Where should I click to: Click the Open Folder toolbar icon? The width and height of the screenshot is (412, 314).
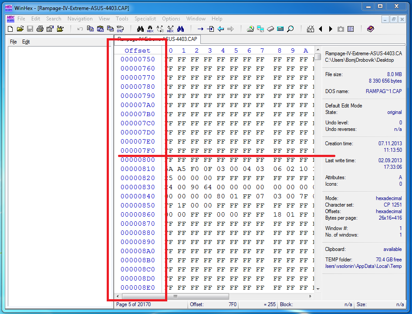(x=60, y=29)
